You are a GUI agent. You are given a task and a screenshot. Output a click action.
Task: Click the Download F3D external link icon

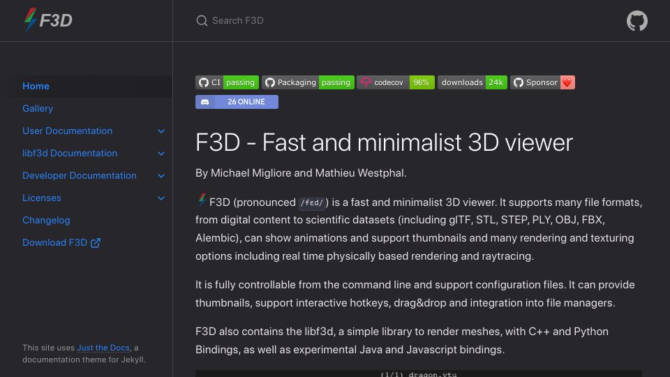tap(96, 243)
